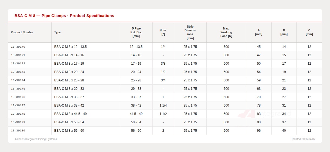Select working load 600 in row 10-39172
330x152 pixels.
tap(226, 64)
